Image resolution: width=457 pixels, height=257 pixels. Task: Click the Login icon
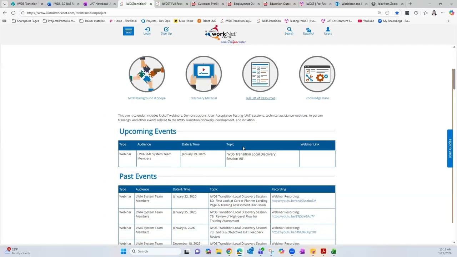(x=147, y=31)
